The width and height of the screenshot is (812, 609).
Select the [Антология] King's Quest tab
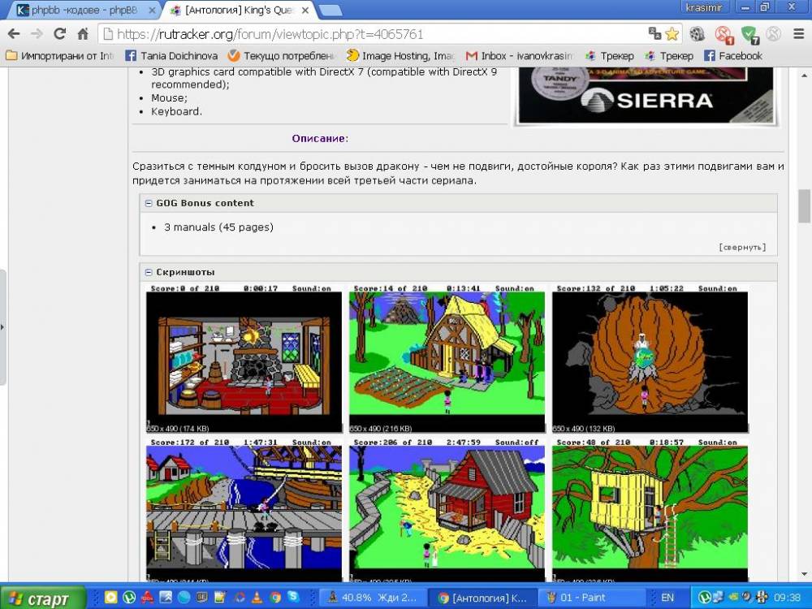[x=238, y=10]
